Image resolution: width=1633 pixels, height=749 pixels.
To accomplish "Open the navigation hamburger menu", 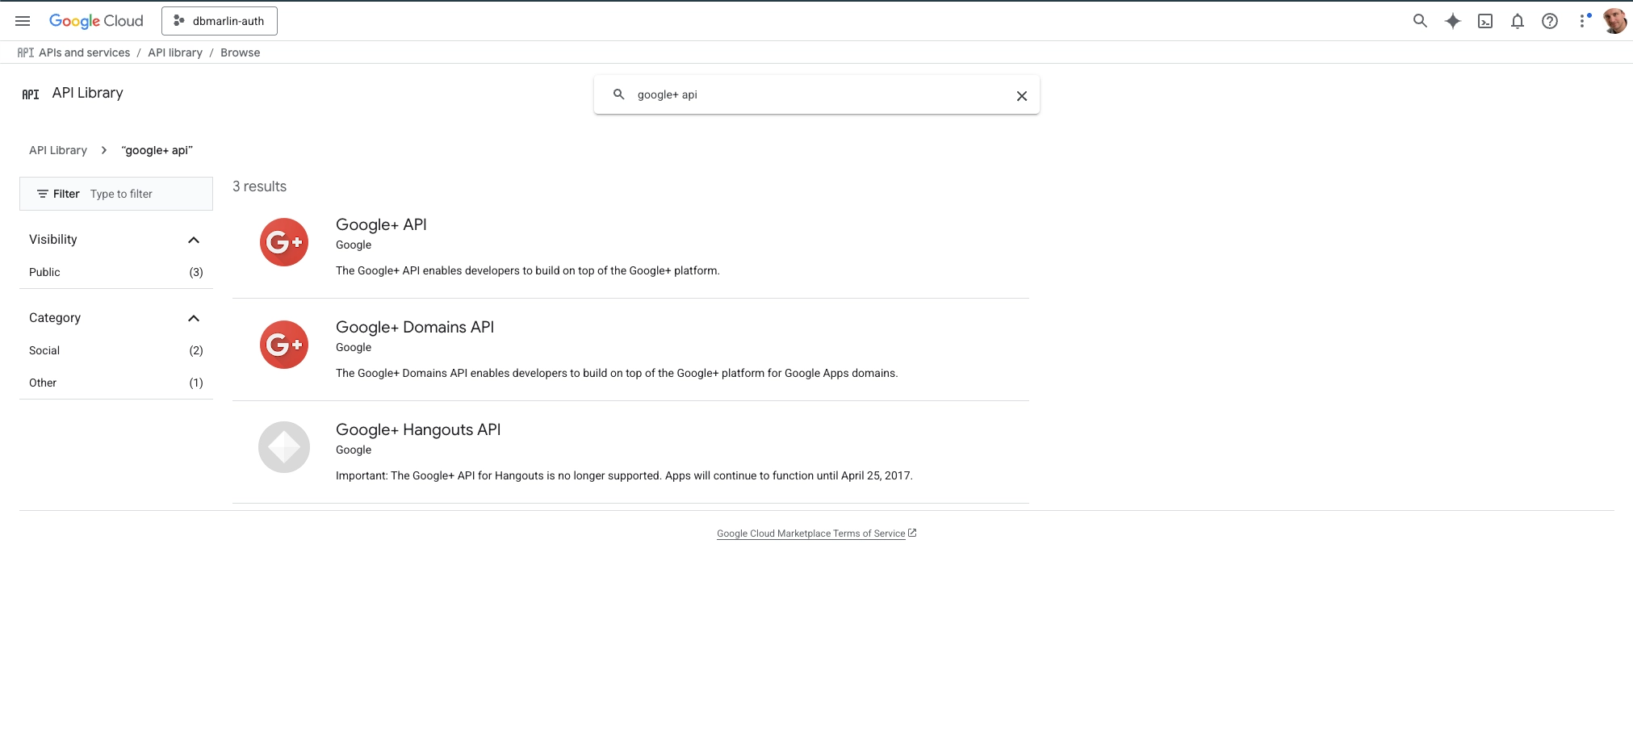I will [x=23, y=20].
